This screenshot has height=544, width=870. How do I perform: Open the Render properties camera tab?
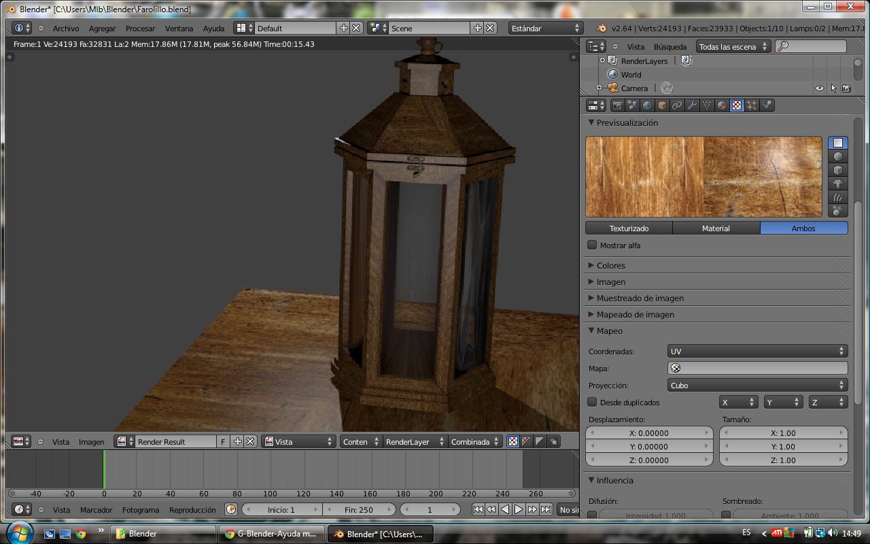[x=618, y=105]
